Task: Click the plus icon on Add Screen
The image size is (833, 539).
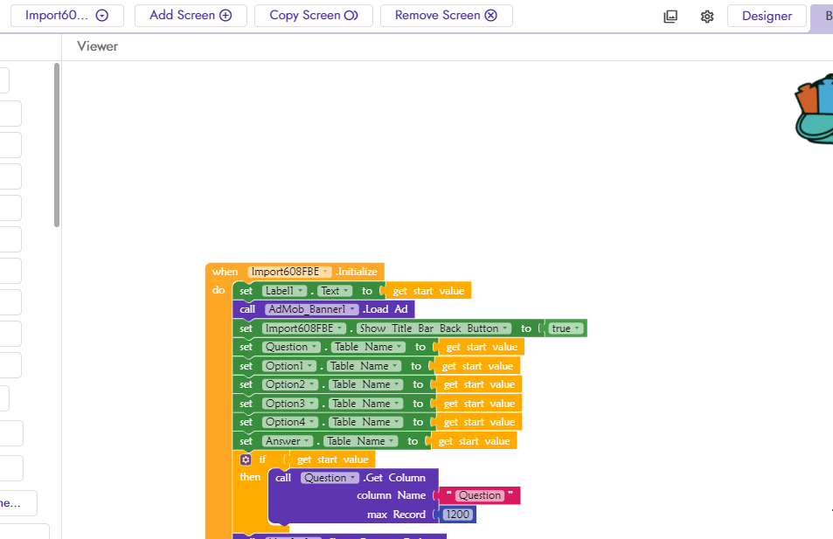Action: (x=226, y=15)
